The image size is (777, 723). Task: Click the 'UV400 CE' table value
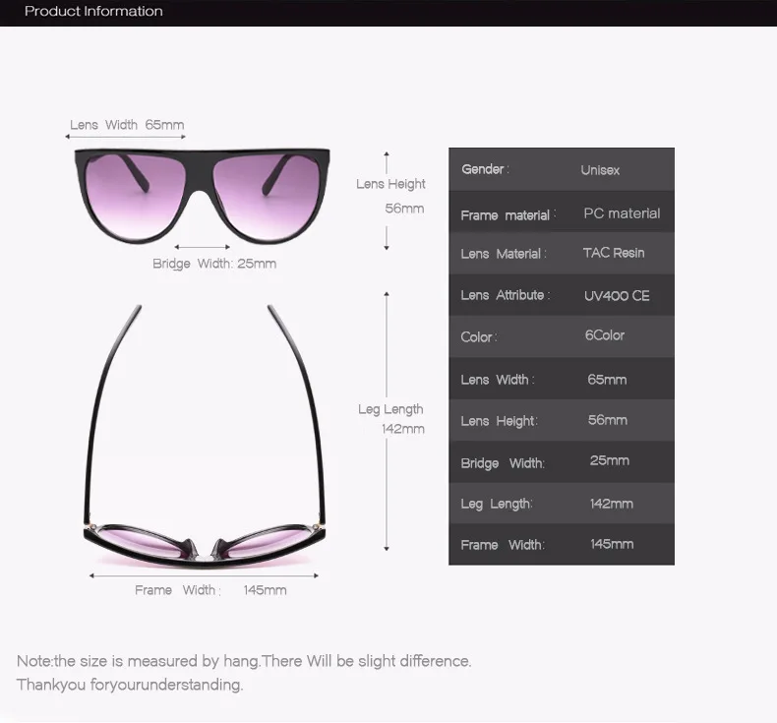pos(617,296)
